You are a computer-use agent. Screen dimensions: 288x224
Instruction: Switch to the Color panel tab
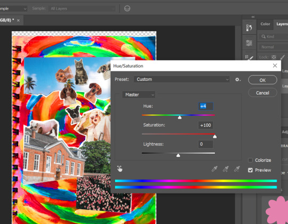click(265, 24)
